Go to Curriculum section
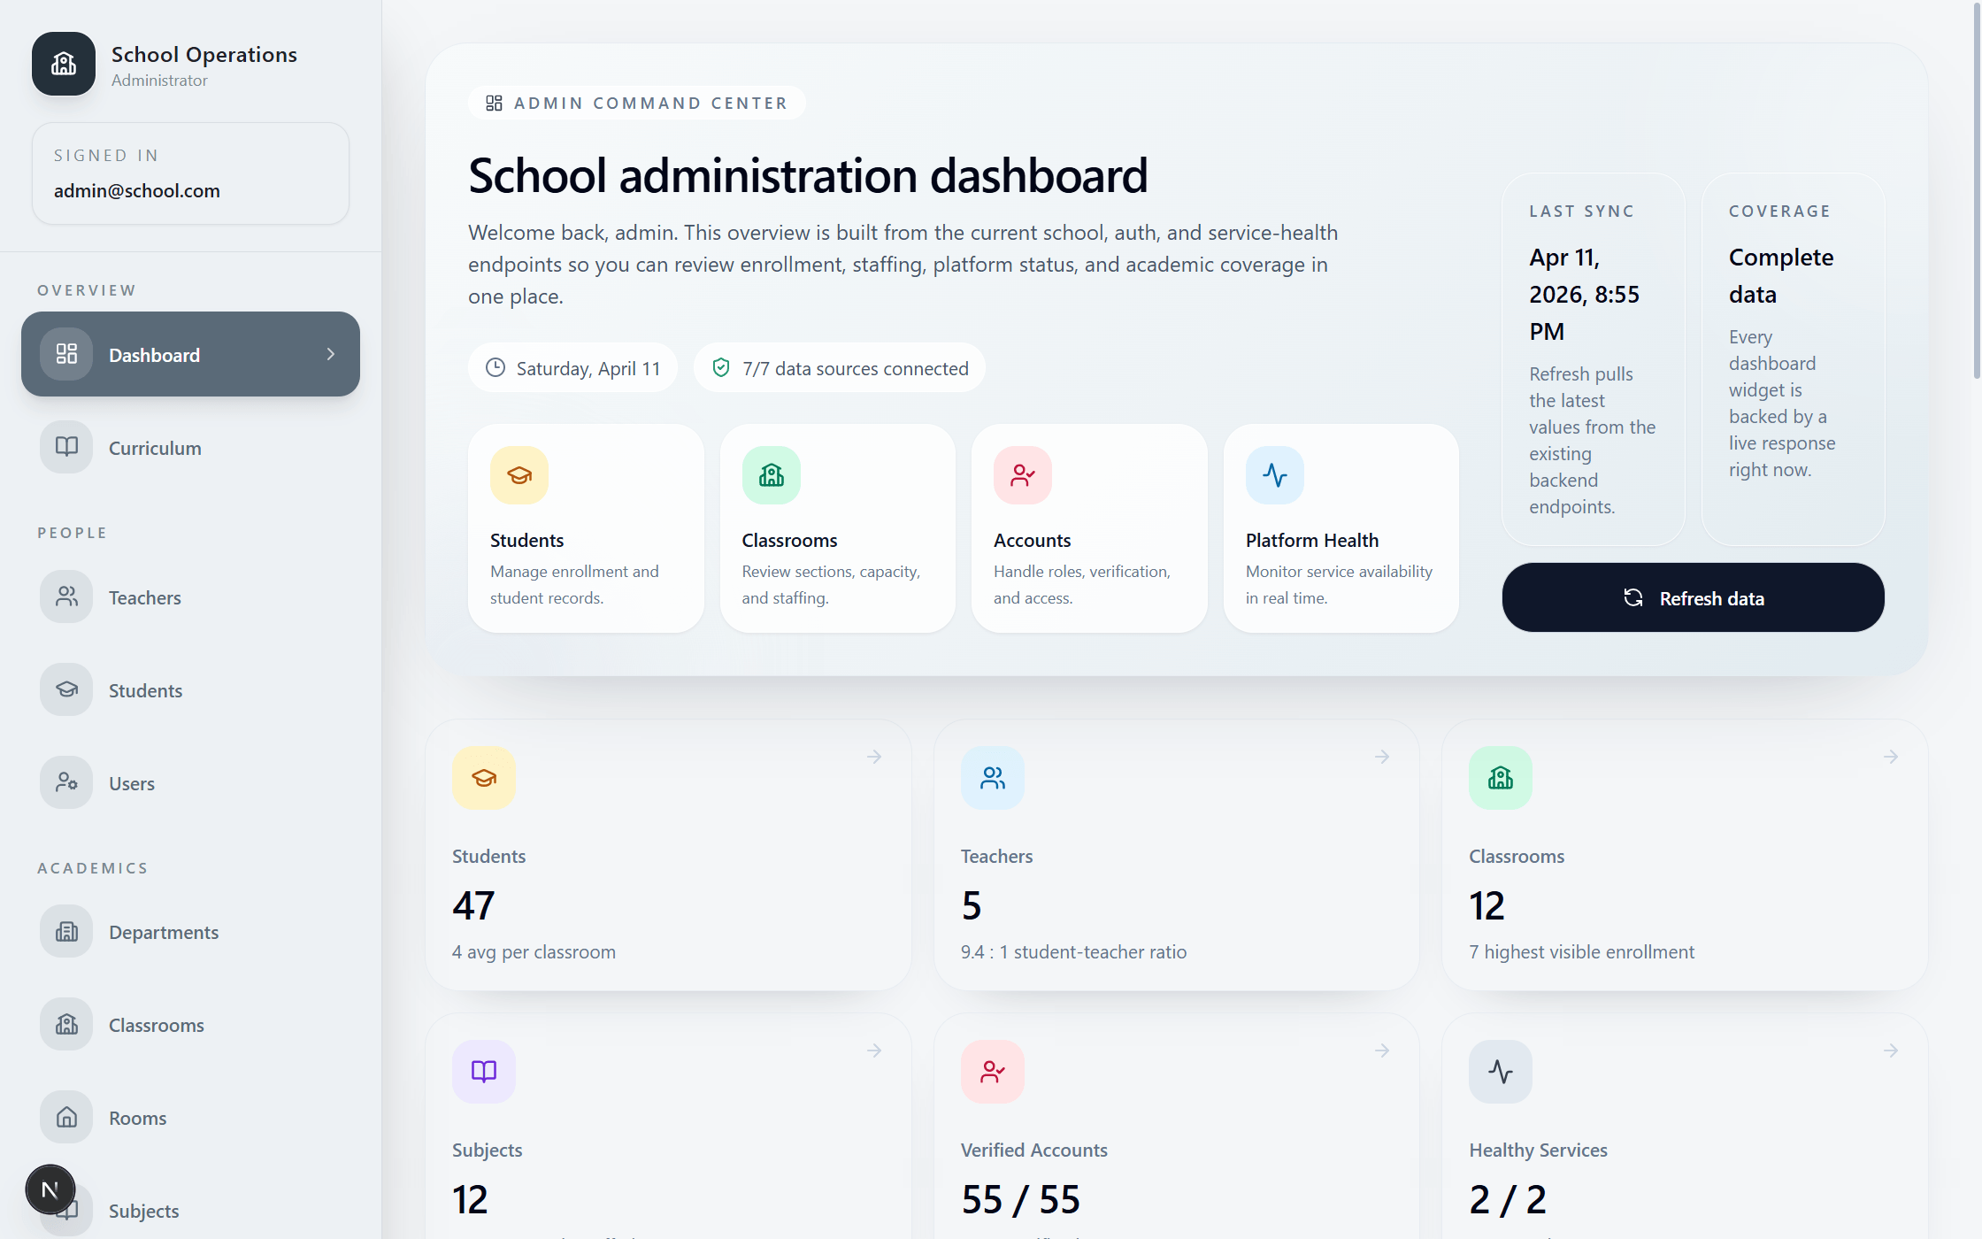The width and height of the screenshot is (1982, 1239). pyautogui.click(x=190, y=447)
